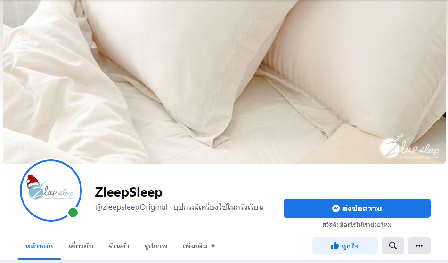
Task: Switch to the หน้าหลัก tab
Action: [x=39, y=246]
